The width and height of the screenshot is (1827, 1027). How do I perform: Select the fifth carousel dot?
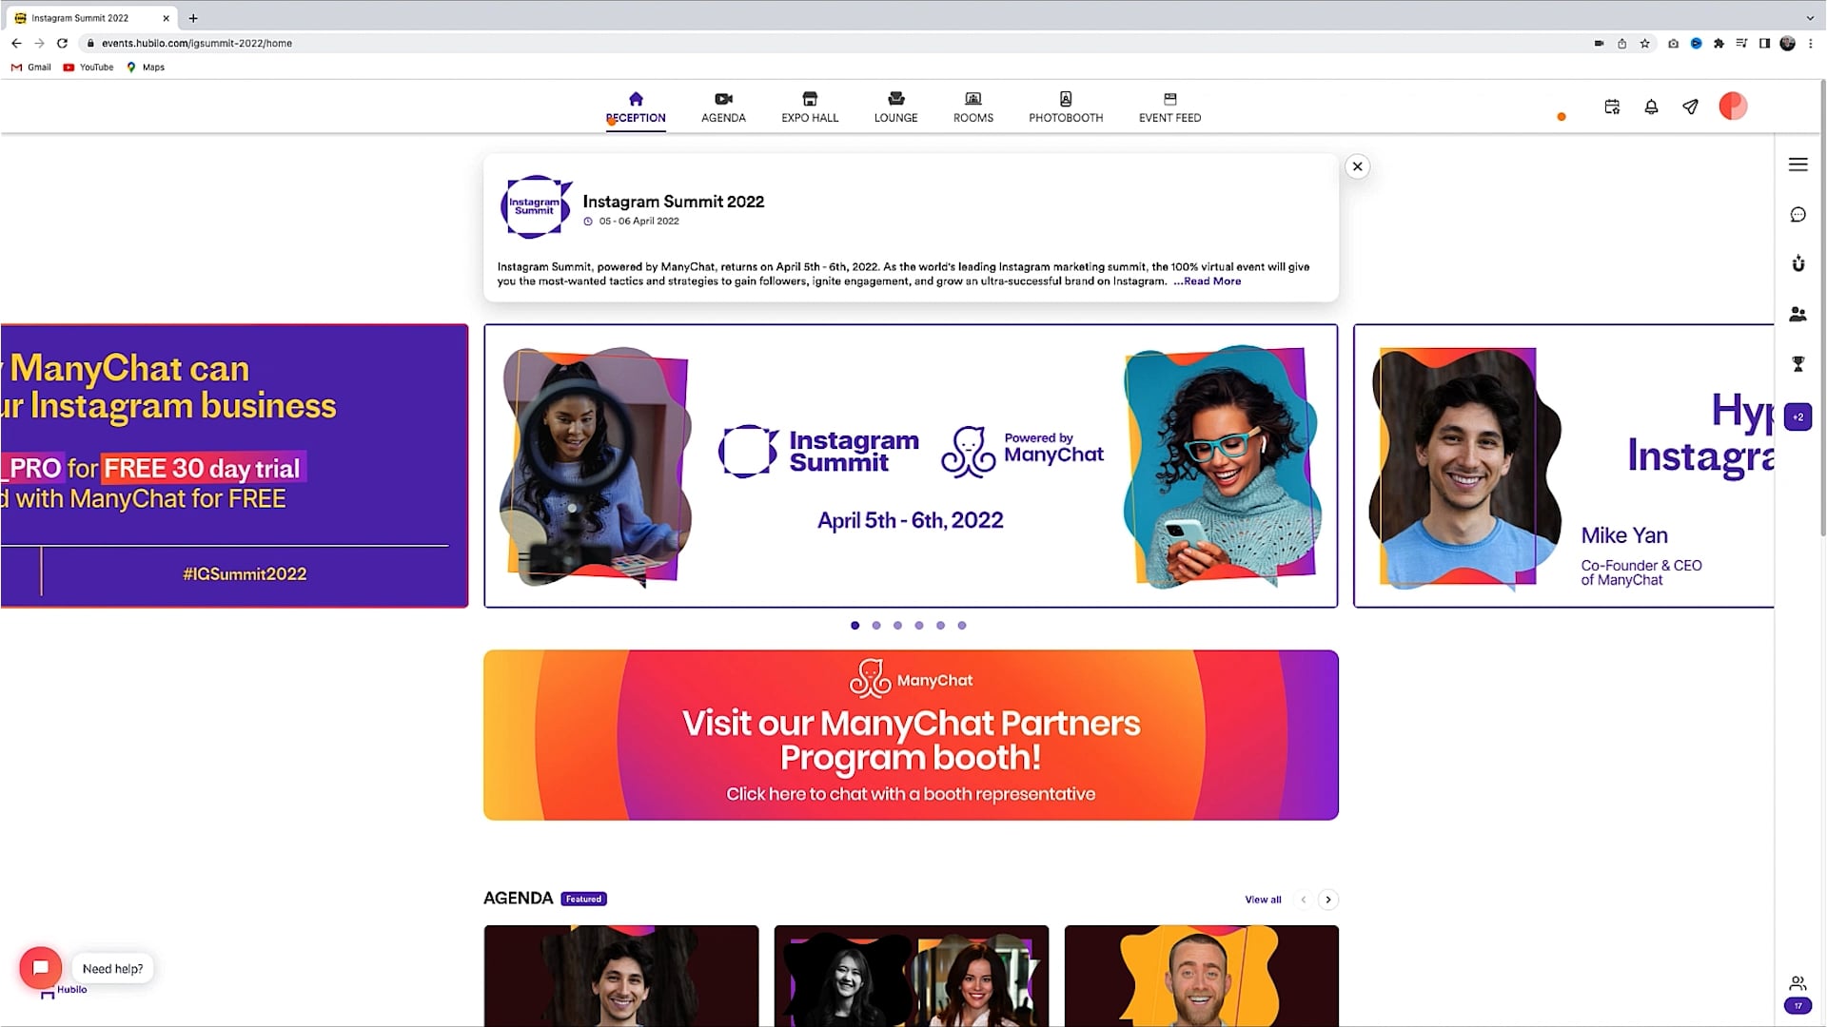(940, 625)
